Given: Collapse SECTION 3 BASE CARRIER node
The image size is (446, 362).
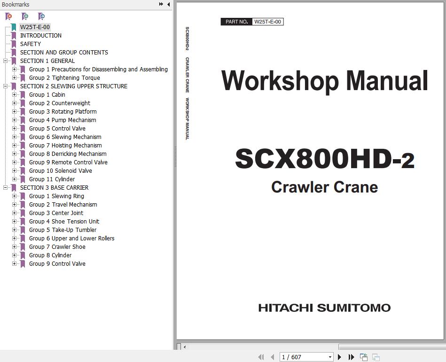Looking at the screenshot, I should (5, 187).
